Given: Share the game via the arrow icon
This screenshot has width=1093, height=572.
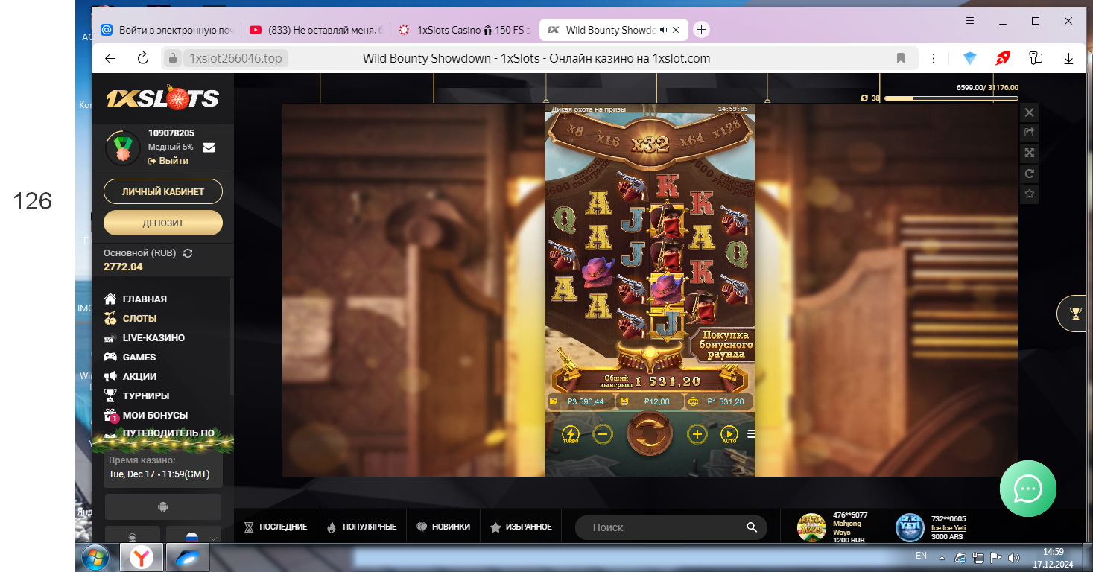Looking at the screenshot, I should (x=1029, y=133).
